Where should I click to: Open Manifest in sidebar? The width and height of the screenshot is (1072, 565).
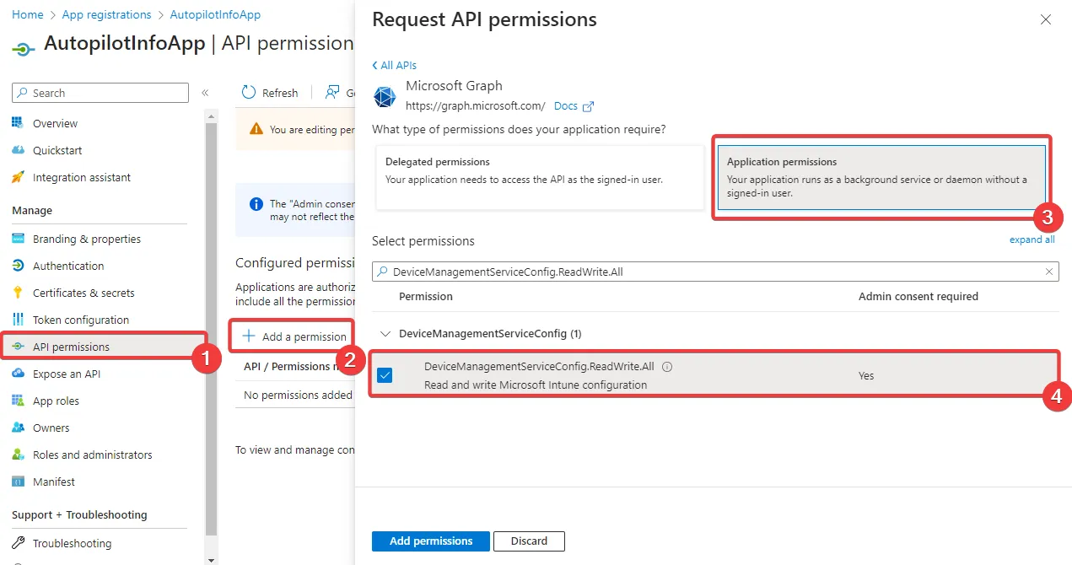click(54, 482)
